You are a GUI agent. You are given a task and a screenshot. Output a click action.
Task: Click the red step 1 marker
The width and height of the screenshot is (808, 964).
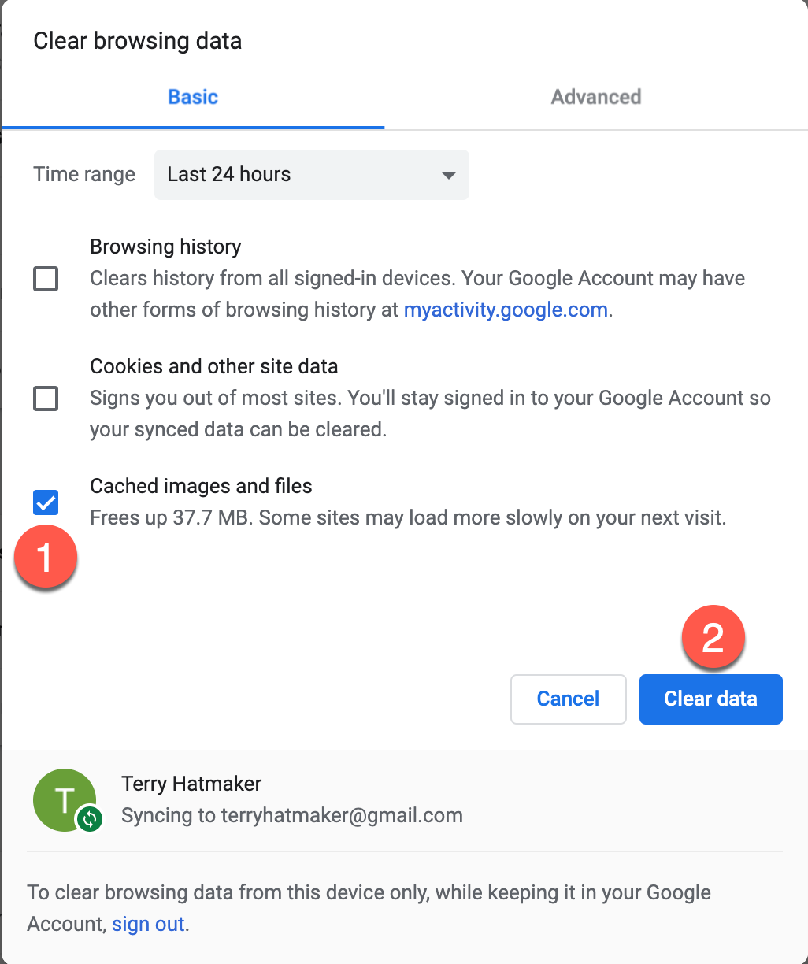(46, 558)
